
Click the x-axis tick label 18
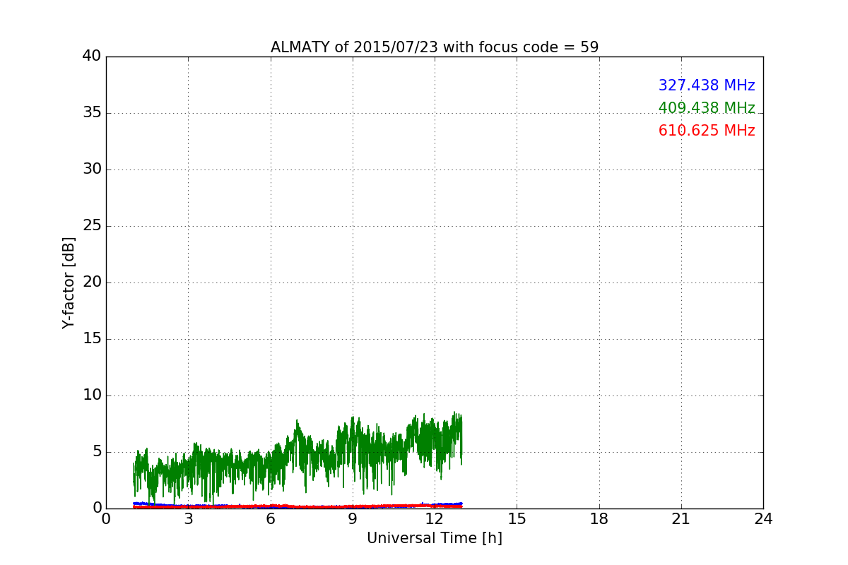click(599, 519)
